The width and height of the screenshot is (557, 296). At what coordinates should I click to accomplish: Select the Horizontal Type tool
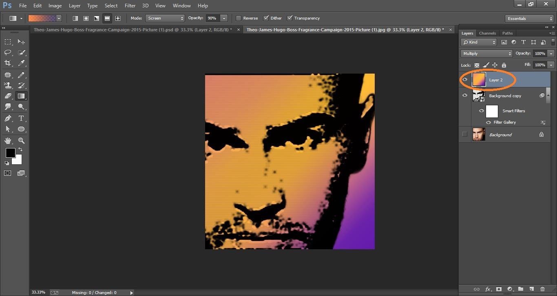pyautogui.click(x=21, y=118)
